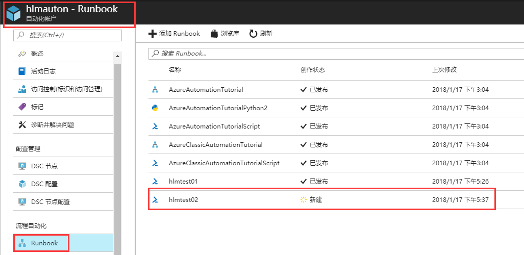524x255 pixels.
Task: Click the 浏览库 browse gallery button
Action: click(225, 34)
